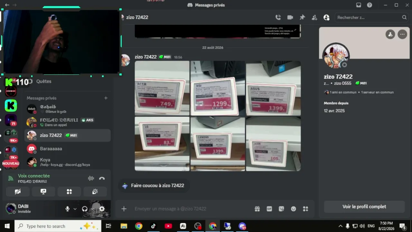Add friends to the DM group
Viewport: 412px width, 232px height.
tap(314, 17)
